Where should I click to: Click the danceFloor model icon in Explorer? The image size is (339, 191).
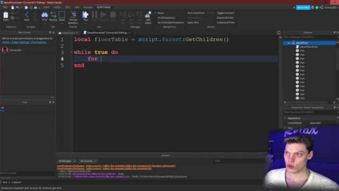click(293, 43)
